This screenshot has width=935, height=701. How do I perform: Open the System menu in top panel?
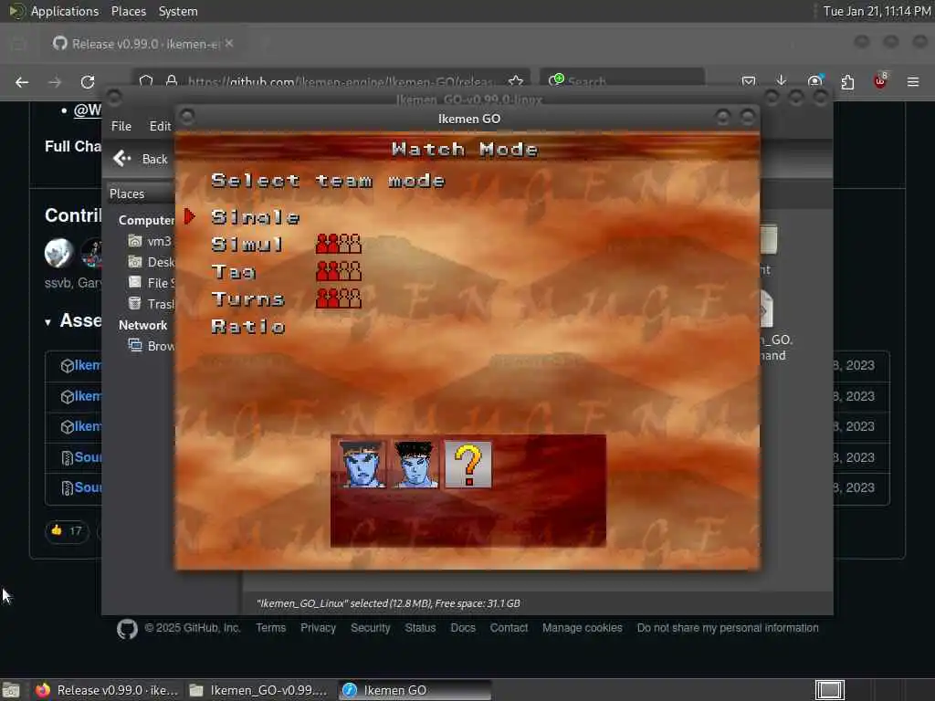click(x=178, y=11)
